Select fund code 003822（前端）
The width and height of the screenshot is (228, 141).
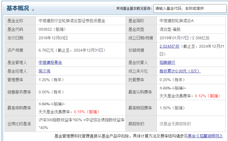click(52, 29)
